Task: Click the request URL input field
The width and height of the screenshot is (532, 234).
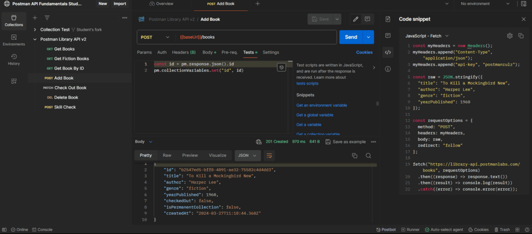Action: [x=255, y=37]
